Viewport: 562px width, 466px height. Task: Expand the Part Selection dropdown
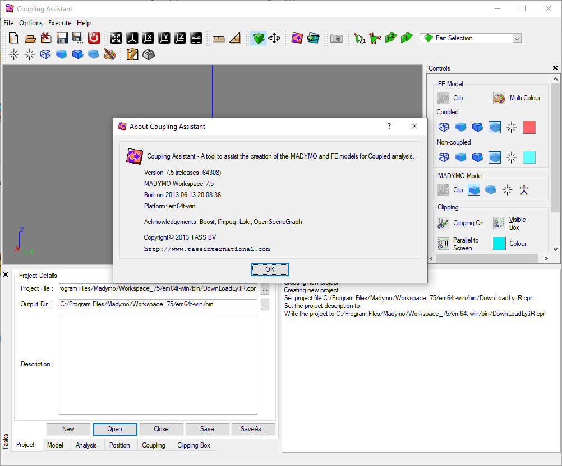click(517, 38)
